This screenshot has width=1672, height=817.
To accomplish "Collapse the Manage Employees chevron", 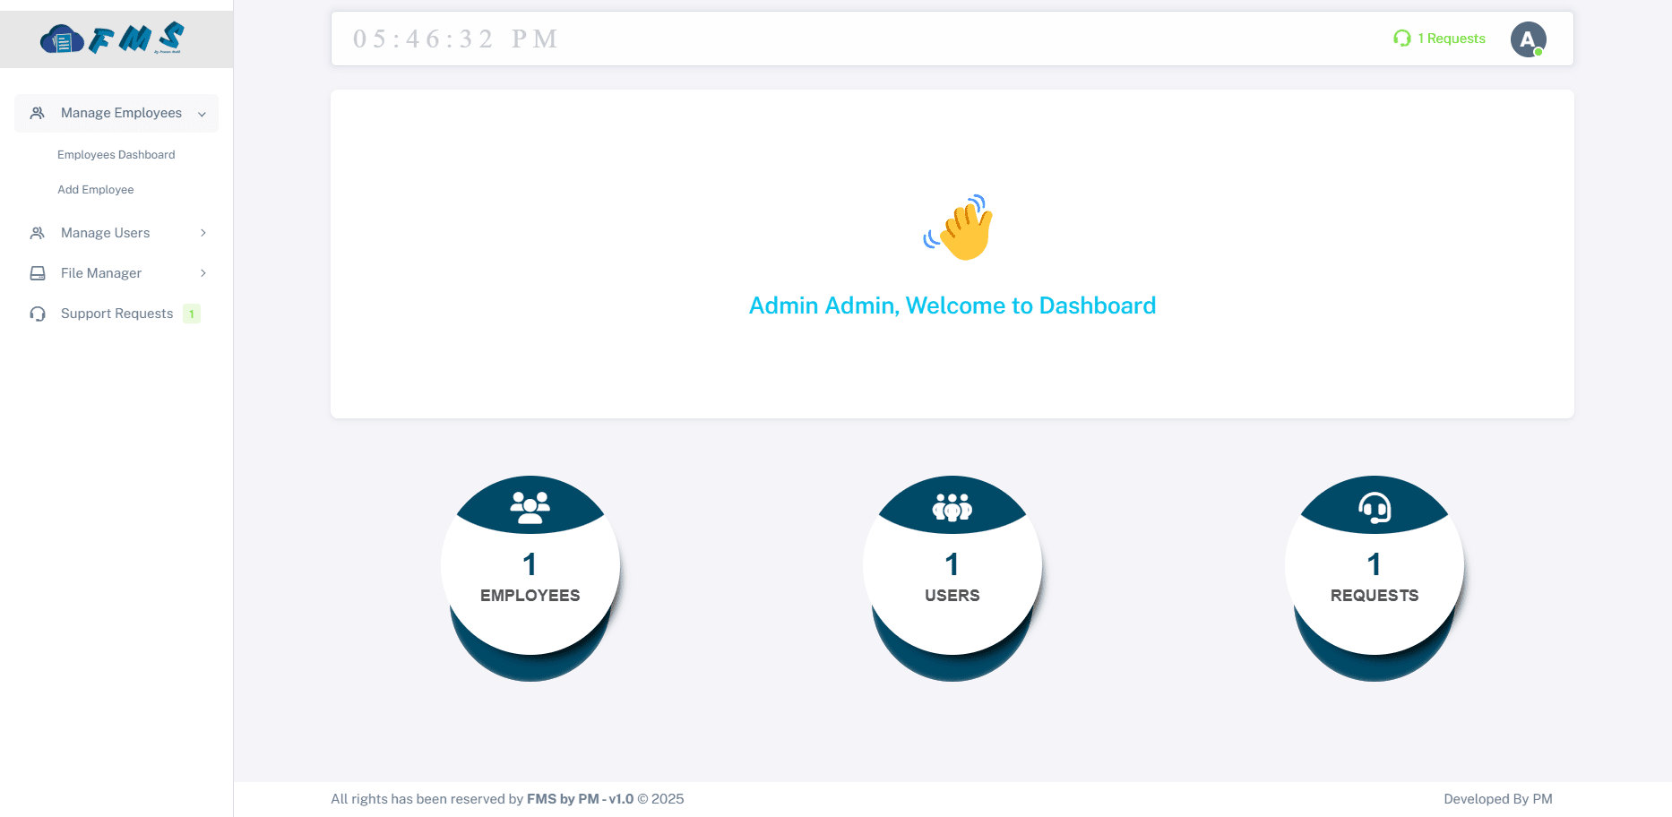I will (x=203, y=114).
